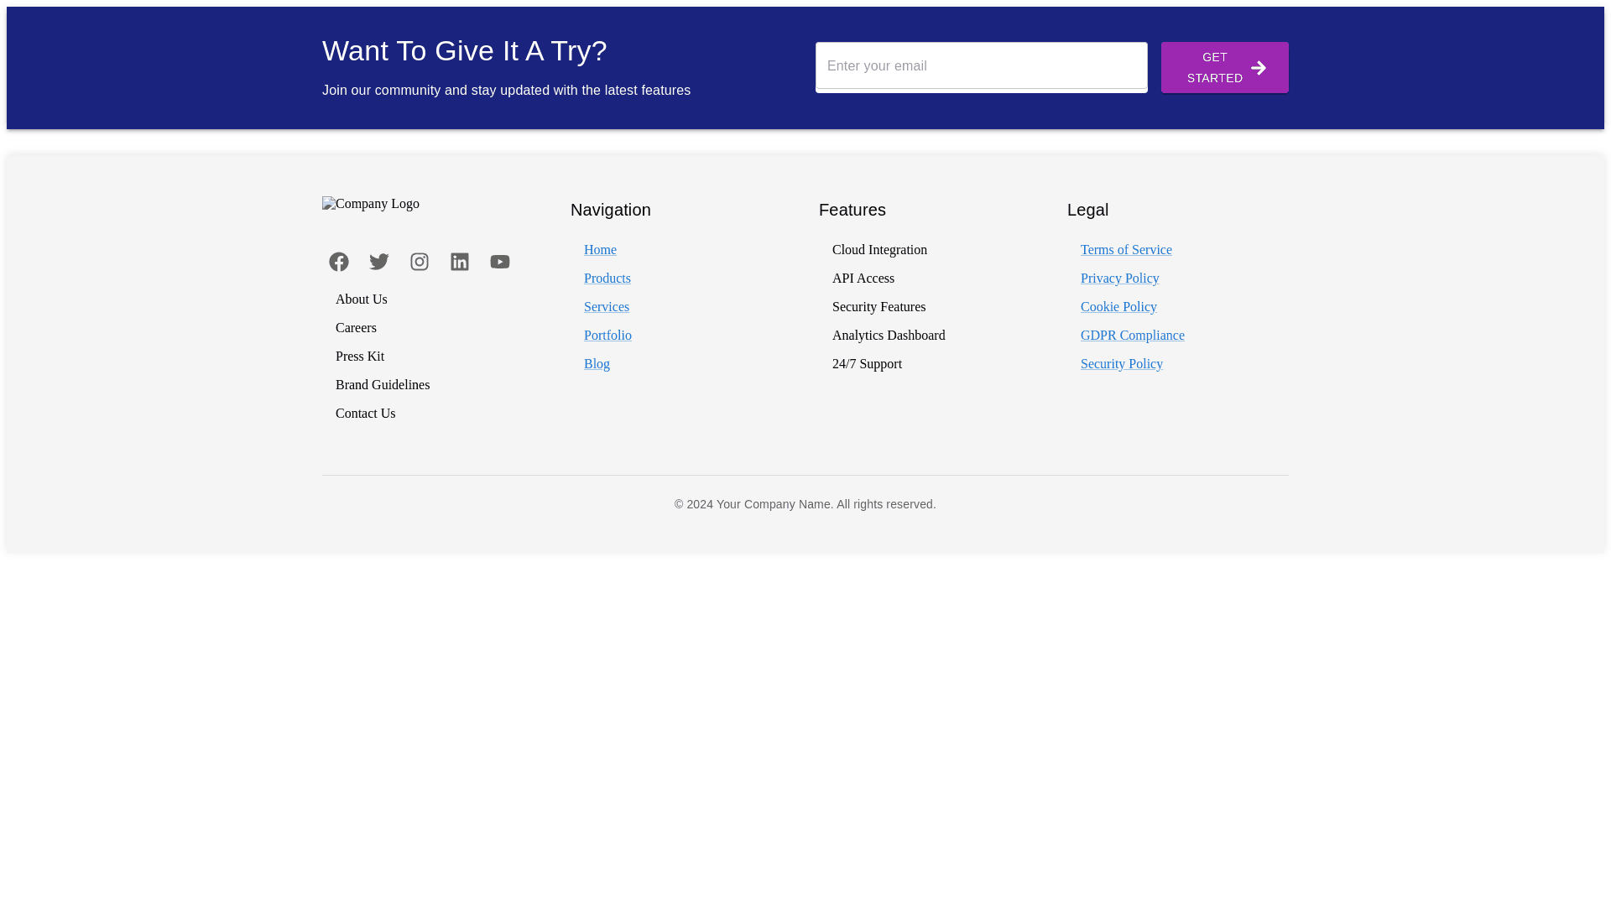Open the Products link

click(x=607, y=279)
